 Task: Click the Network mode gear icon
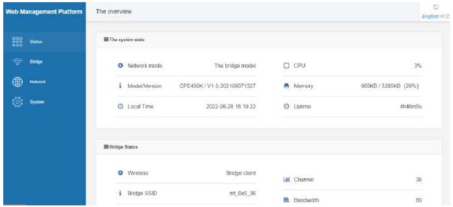point(120,66)
